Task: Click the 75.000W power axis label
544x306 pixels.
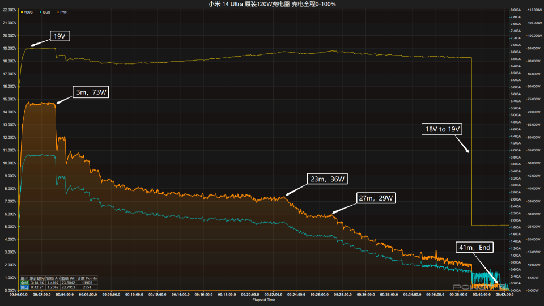Action: tap(534, 99)
